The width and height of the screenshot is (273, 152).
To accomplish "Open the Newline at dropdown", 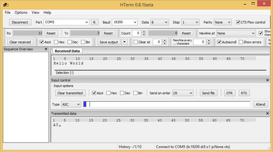I will click(x=236, y=33).
